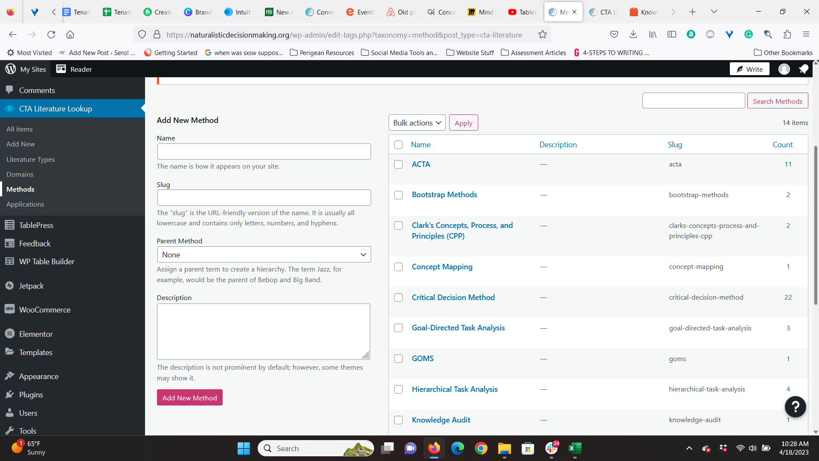Go to the Applications submenu item

25,204
